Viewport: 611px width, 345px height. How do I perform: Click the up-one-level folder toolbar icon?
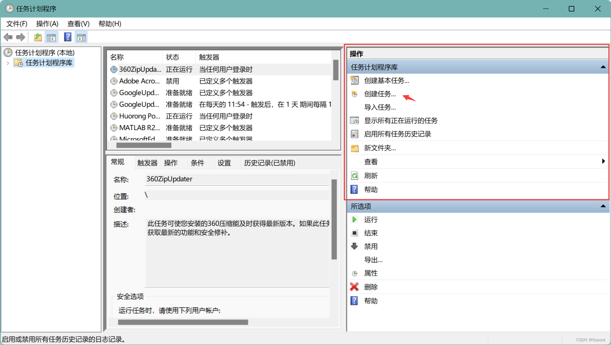coord(38,37)
